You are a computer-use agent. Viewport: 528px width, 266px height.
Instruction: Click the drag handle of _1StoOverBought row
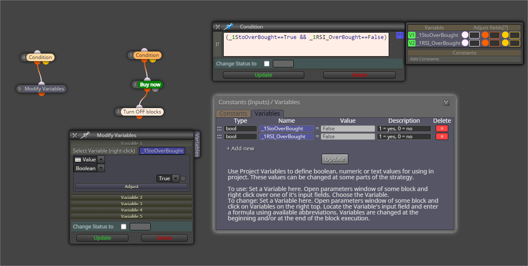coord(219,129)
